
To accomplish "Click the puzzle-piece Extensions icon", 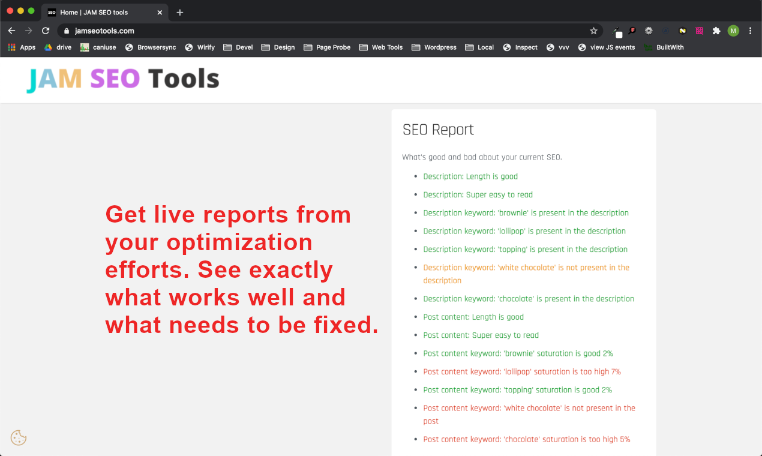I will pyautogui.click(x=716, y=31).
